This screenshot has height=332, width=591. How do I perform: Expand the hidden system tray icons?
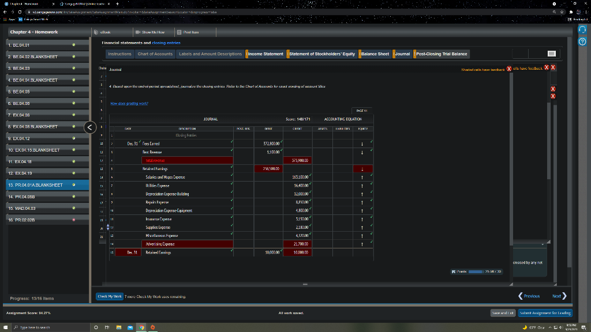click(550, 327)
